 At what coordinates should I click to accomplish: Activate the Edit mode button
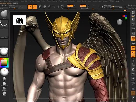tap(30, 7)
